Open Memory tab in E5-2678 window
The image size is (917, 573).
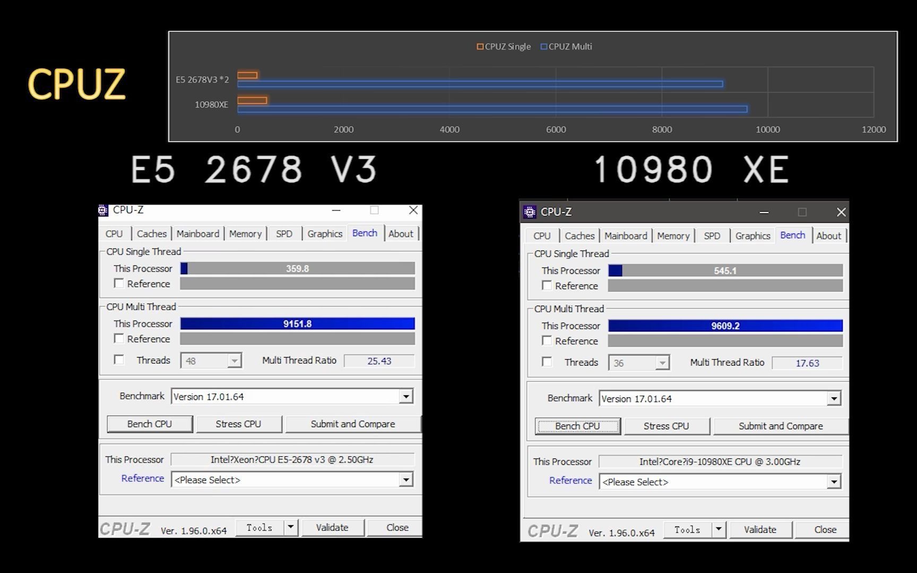pos(245,233)
